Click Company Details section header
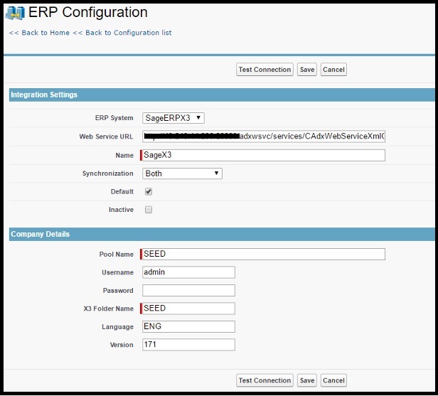 coord(222,234)
